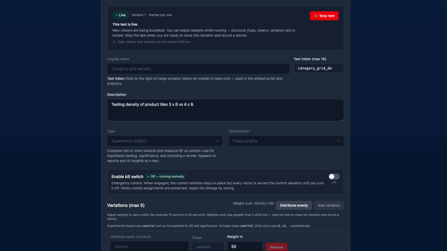Click the control Token field
447x251 pixels.
coord(208,247)
